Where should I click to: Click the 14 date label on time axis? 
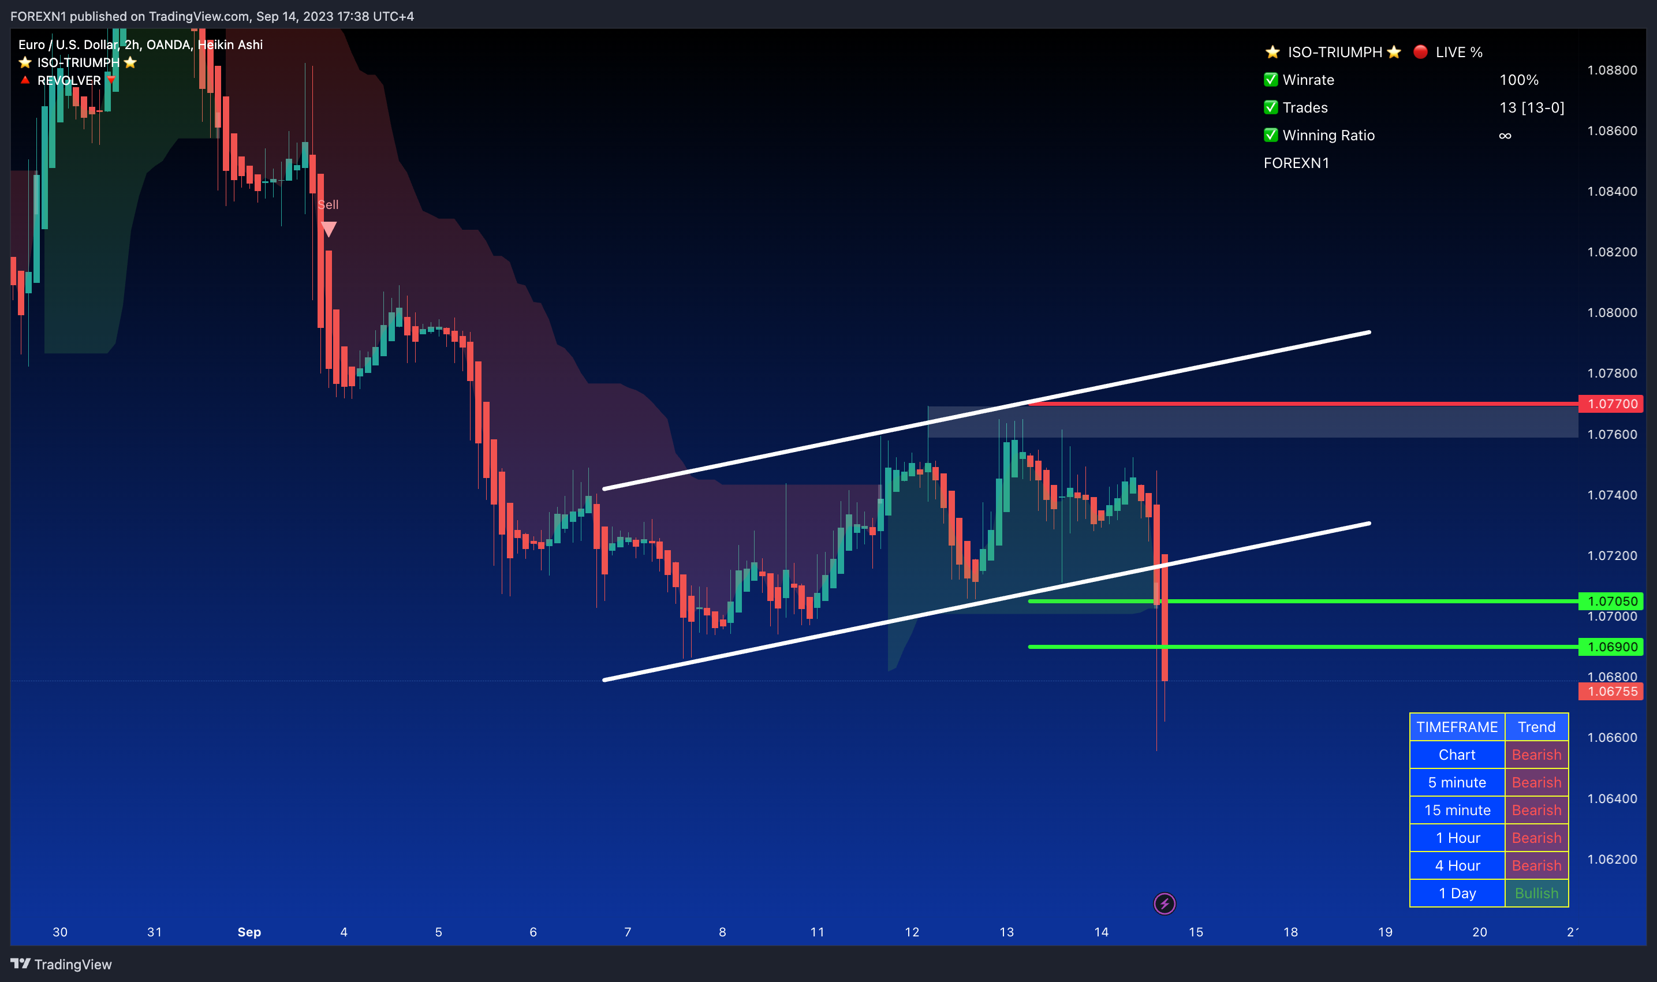tap(1101, 932)
